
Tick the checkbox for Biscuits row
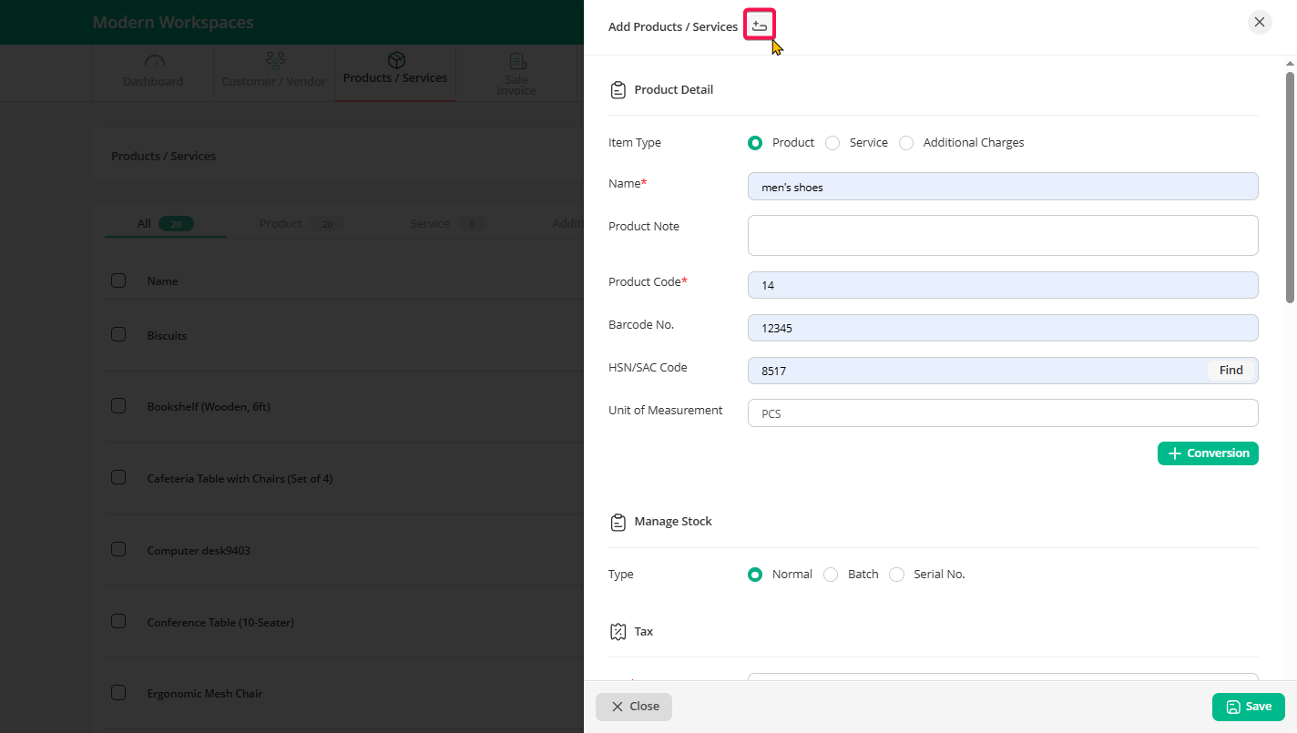coord(118,335)
